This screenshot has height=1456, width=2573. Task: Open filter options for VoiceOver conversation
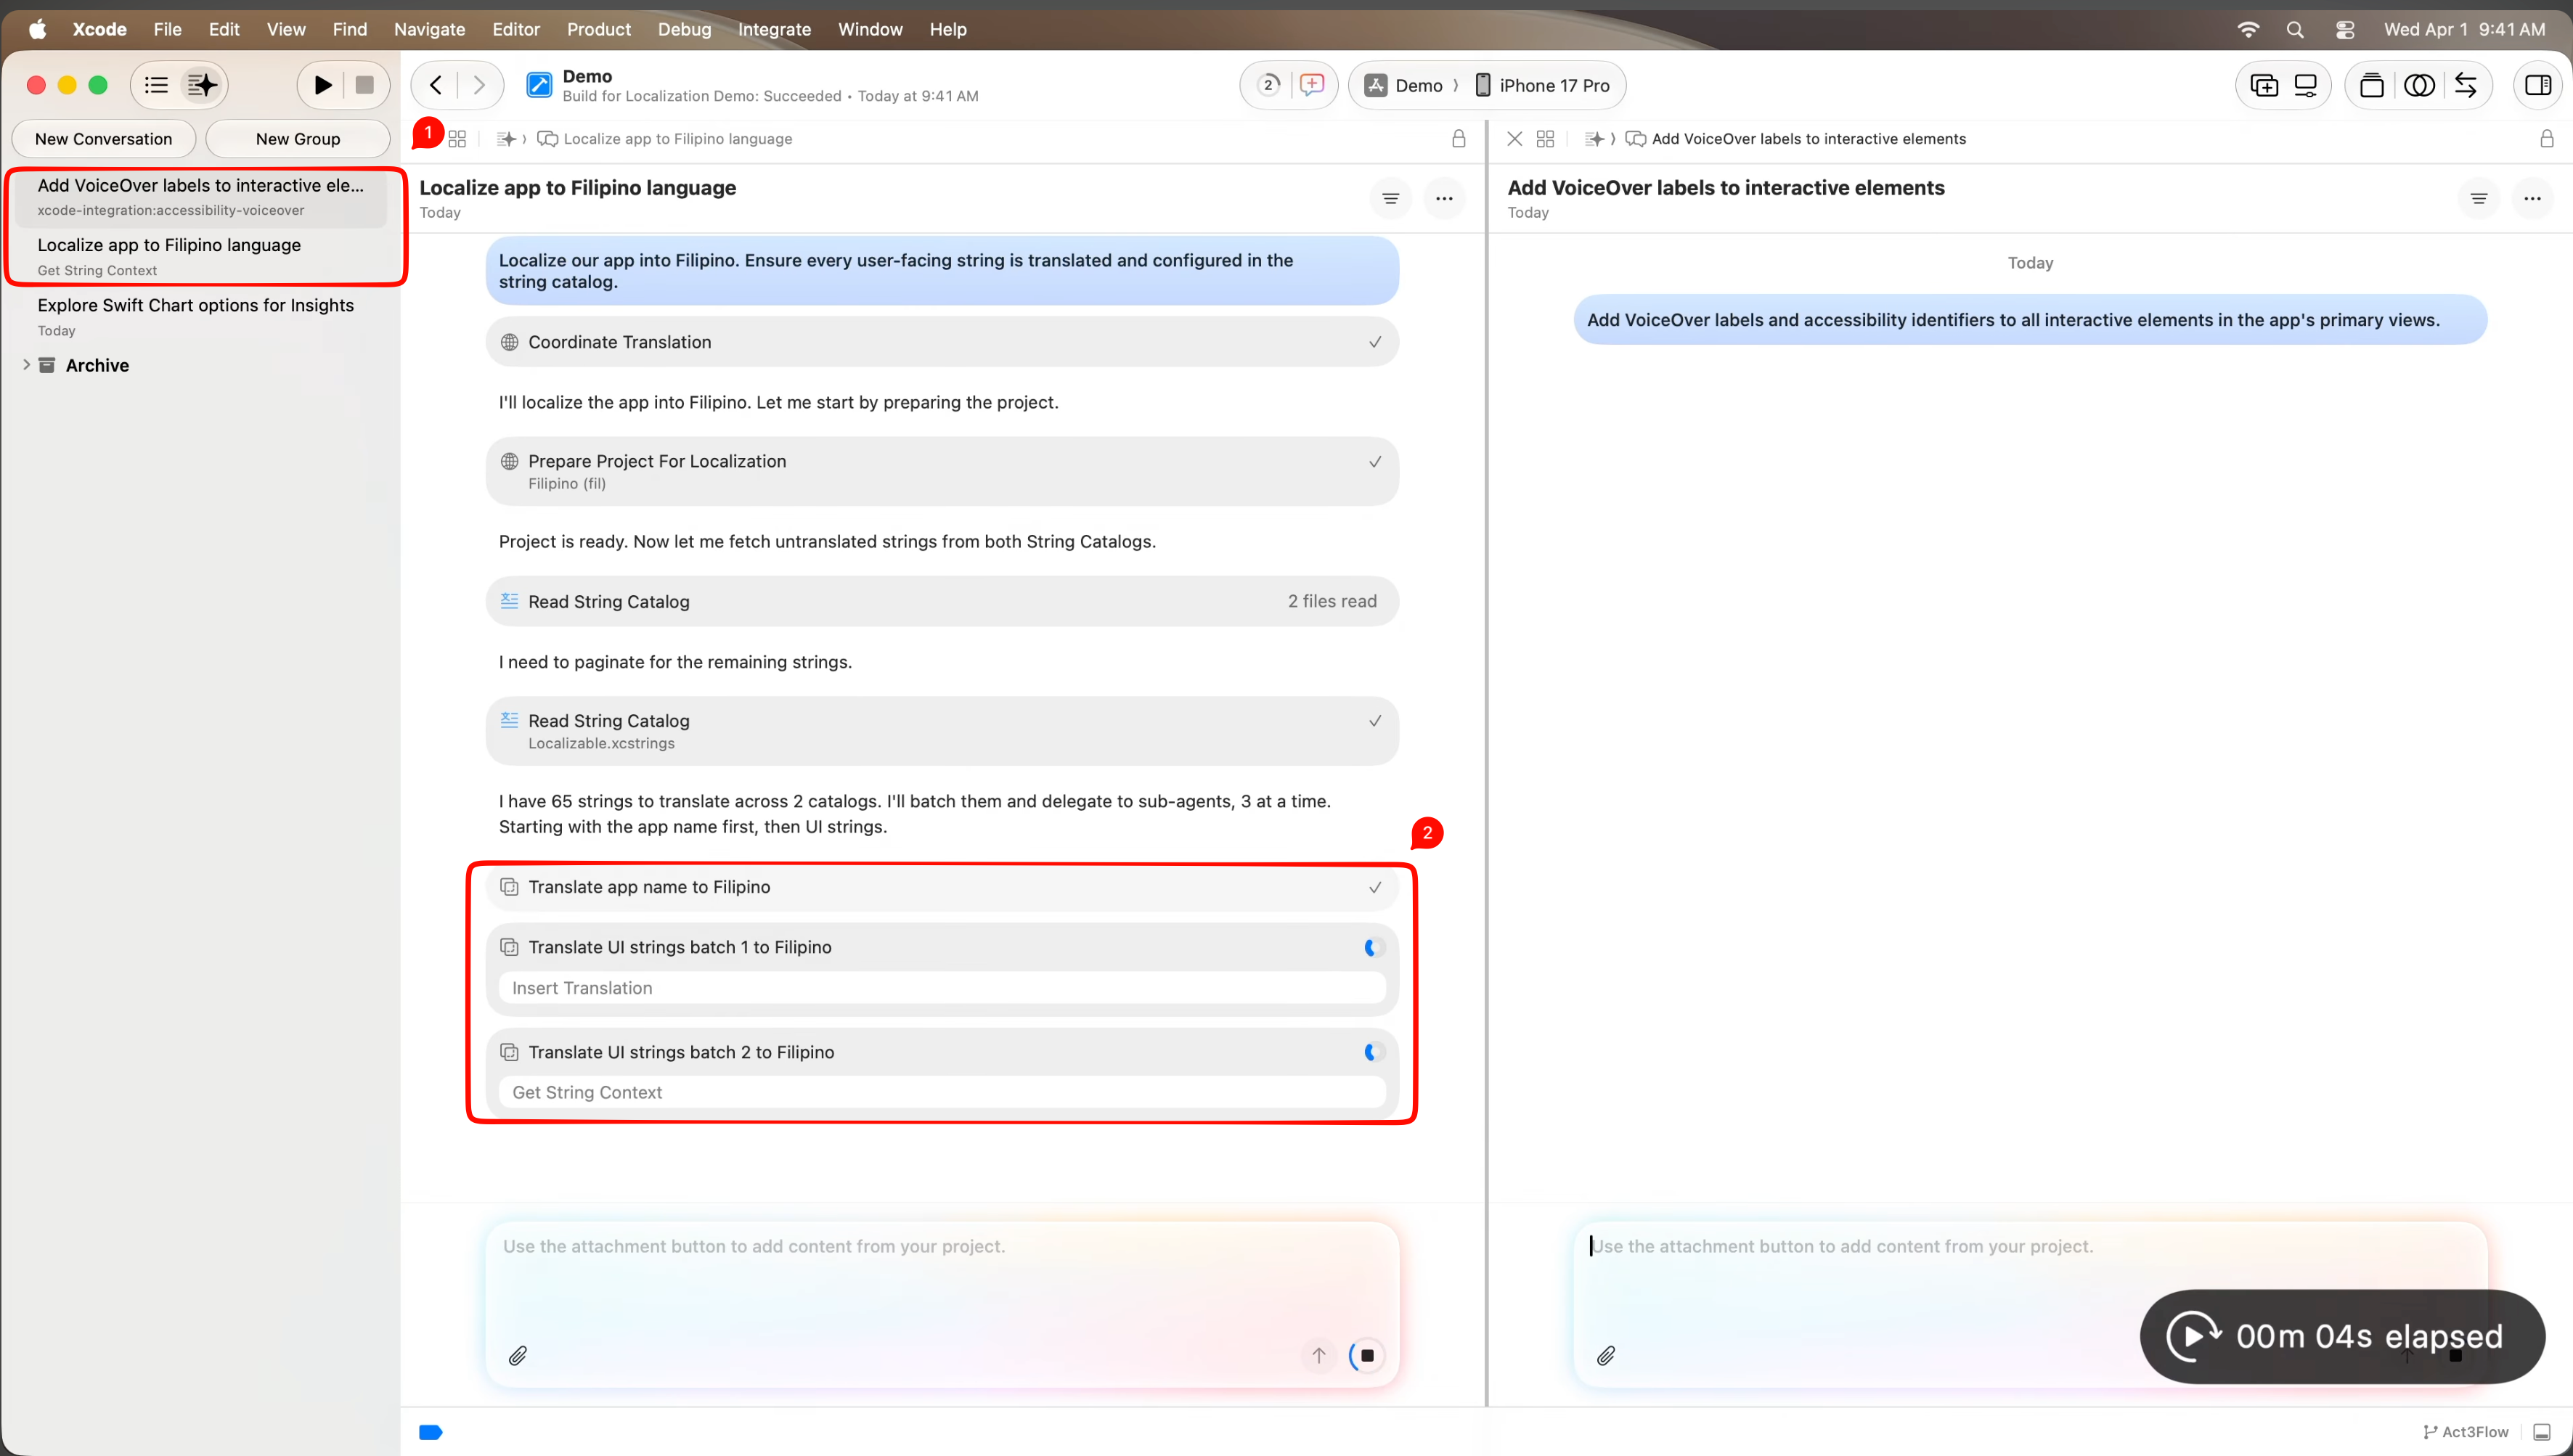(x=2478, y=198)
